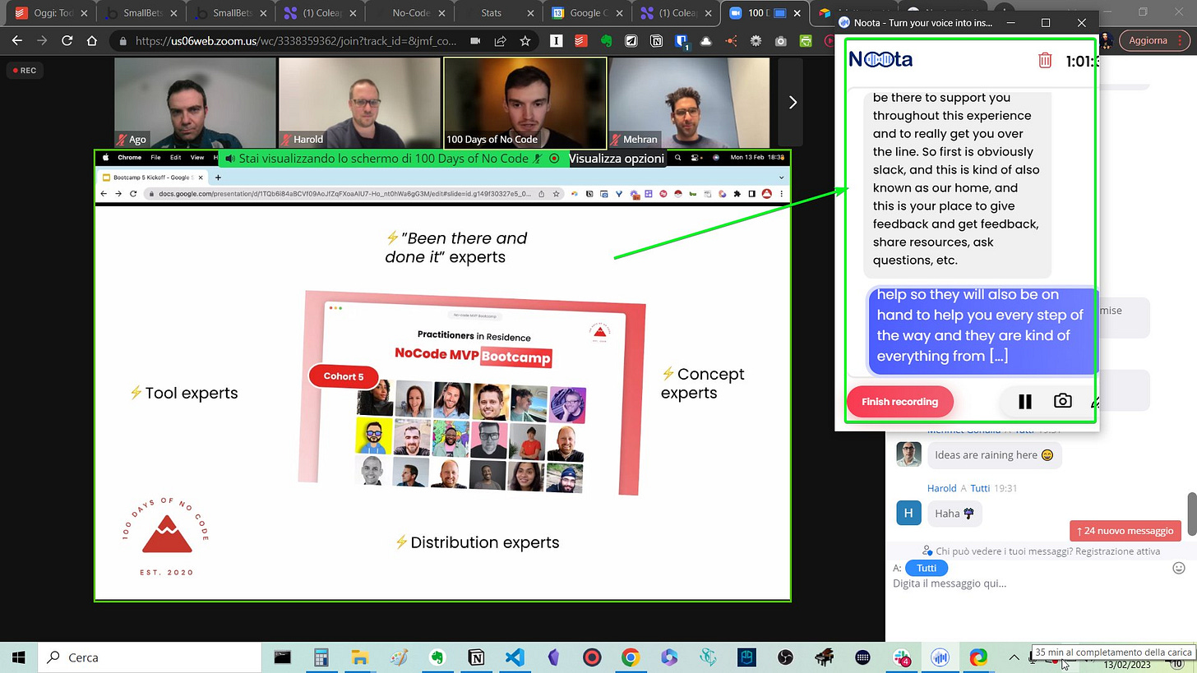This screenshot has width=1197, height=673.
Task: Open Windows Start menu
Action: (18, 657)
